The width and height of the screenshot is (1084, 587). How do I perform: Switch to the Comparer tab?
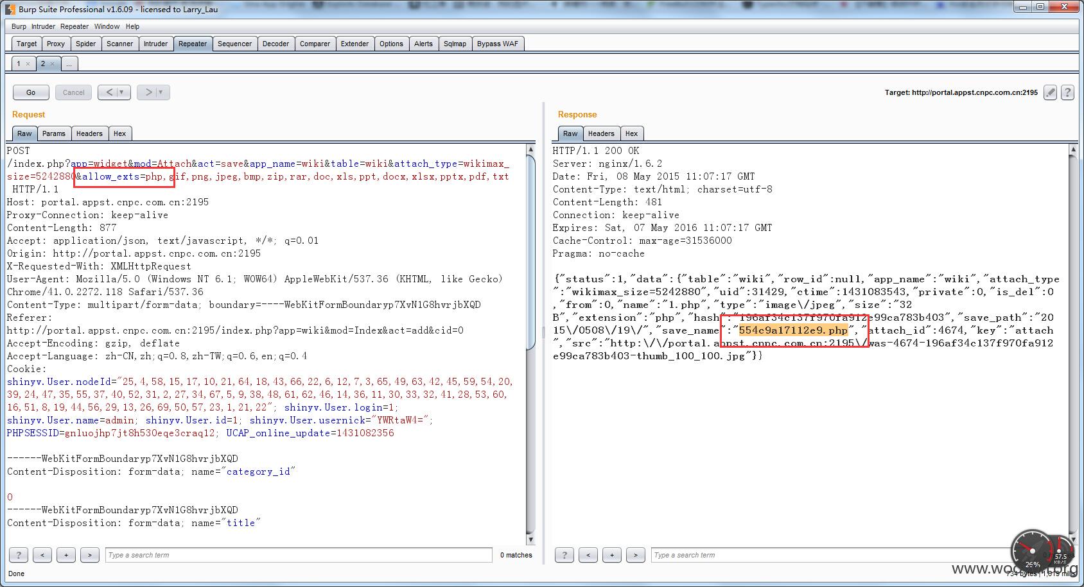pos(315,44)
